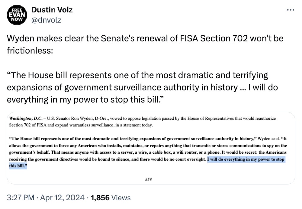Screen dimensions: 302x209
Task: Open the embedded press release image
Action: (x=151, y=148)
